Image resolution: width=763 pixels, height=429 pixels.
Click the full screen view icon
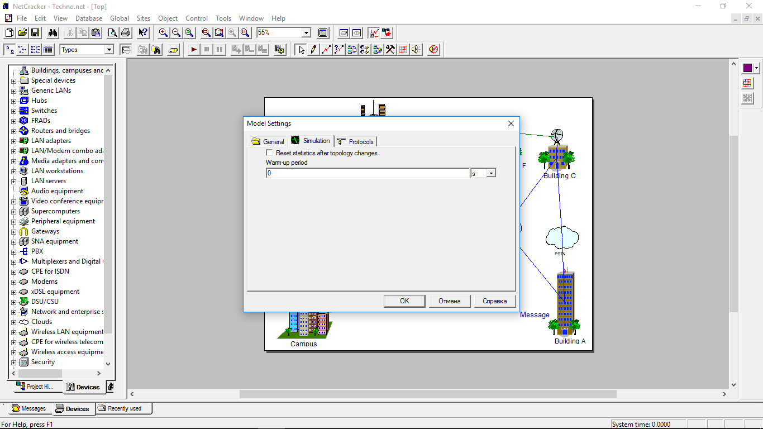323,33
